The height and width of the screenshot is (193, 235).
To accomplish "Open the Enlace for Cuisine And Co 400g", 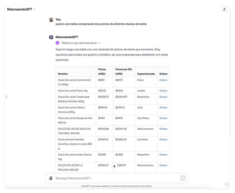I will tap(163, 80).
